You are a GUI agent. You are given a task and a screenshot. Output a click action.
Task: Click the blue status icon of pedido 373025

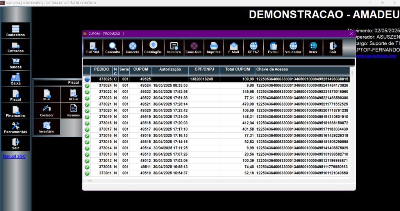coord(87,79)
